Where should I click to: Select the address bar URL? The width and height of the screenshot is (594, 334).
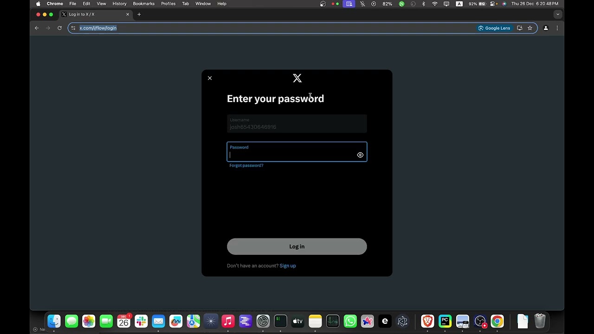coord(98,28)
